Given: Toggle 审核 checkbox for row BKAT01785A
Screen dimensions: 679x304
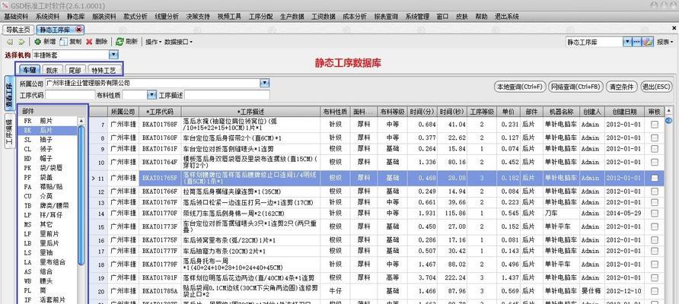Looking at the screenshot, I should click(655, 291).
